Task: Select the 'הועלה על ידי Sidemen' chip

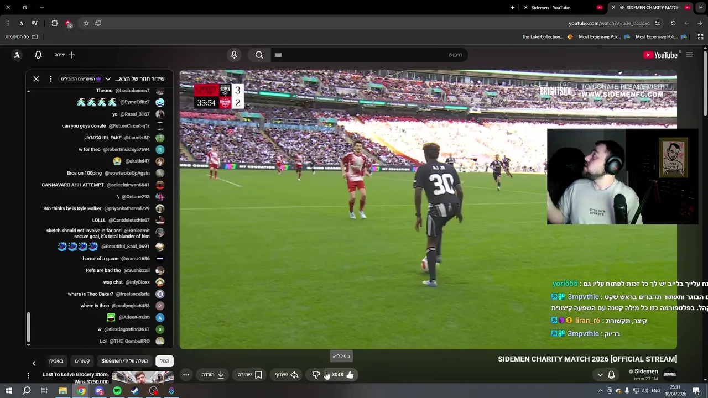Action: pyautogui.click(x=124, y=361)
